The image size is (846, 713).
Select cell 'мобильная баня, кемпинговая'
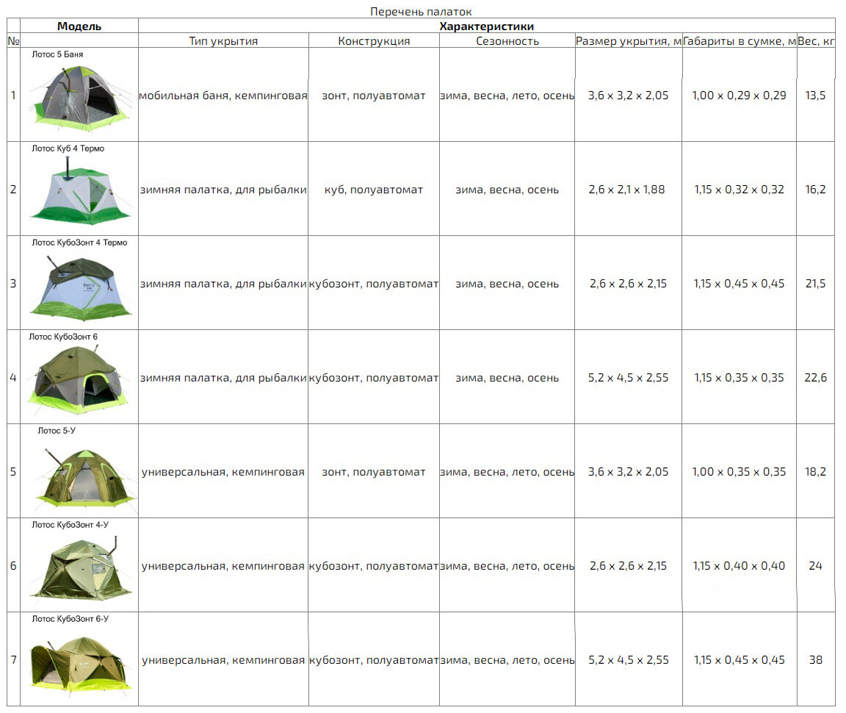click(223, 95)
